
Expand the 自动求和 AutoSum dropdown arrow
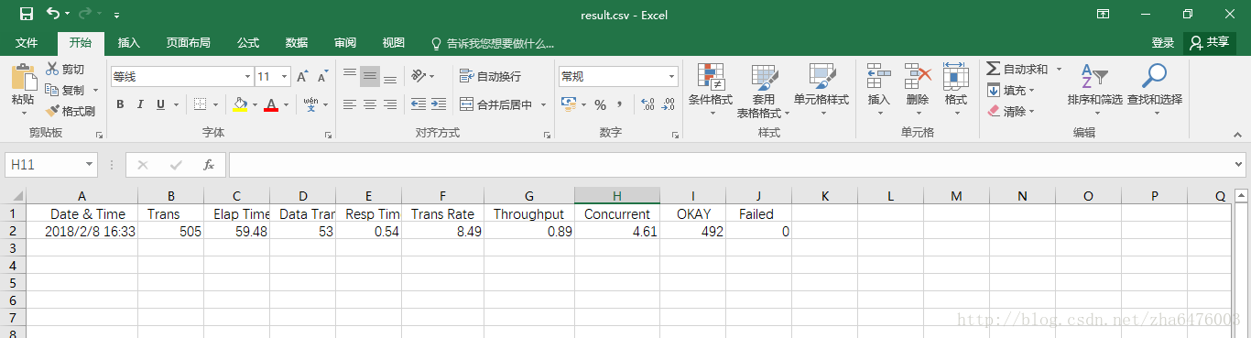click(1059, 70)
